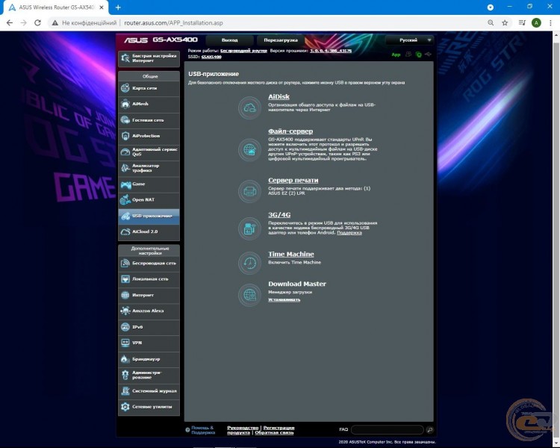Click the USB status icon in header
The image size is (560, 448).
tap(428, 55)
